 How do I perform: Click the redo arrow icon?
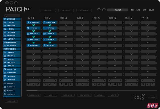pyautogui.click(x=104, y=10)
